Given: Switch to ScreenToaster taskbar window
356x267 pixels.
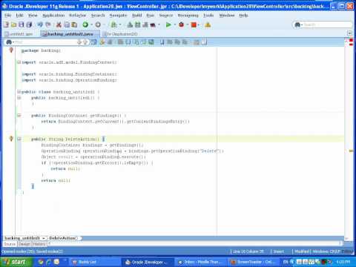Looking at the screenshot, I should tap(253, 262).
